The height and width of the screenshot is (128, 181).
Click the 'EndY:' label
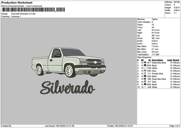click(x=140, y=44)
